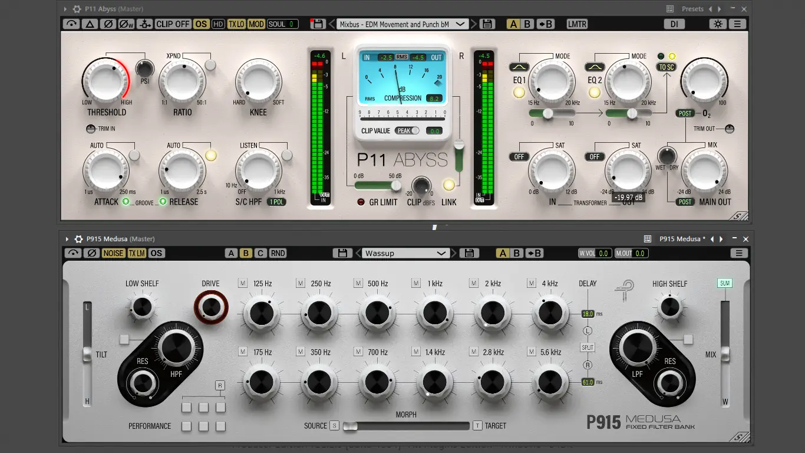Open P11 Abyss settings gear
805x453 pixels.
point(77,9)
